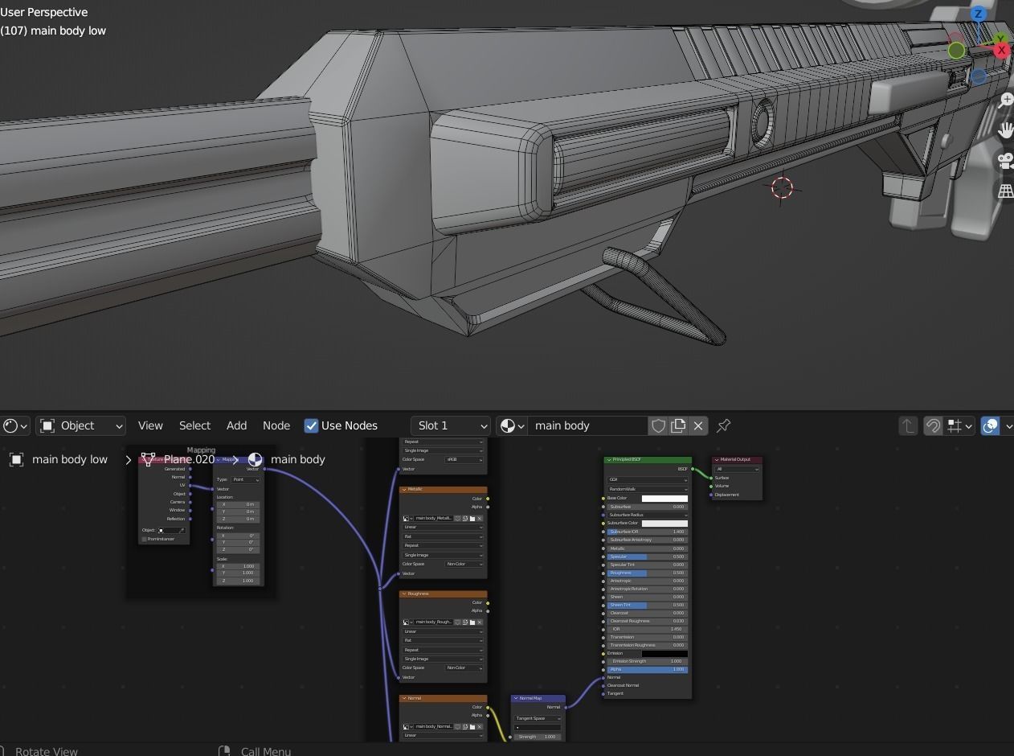Screen dimensions: 1014x756
Task: Click the Roughness slider in Principled BSDF
Action: (x=648, y=573)
